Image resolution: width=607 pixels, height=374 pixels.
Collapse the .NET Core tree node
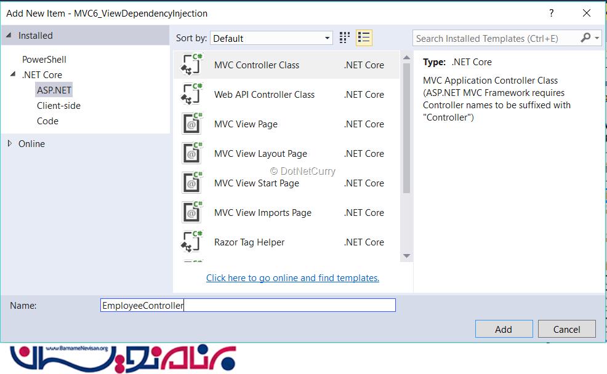13,74
